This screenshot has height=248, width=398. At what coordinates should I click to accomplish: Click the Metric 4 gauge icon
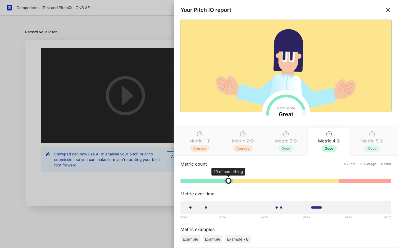(329, 134)
